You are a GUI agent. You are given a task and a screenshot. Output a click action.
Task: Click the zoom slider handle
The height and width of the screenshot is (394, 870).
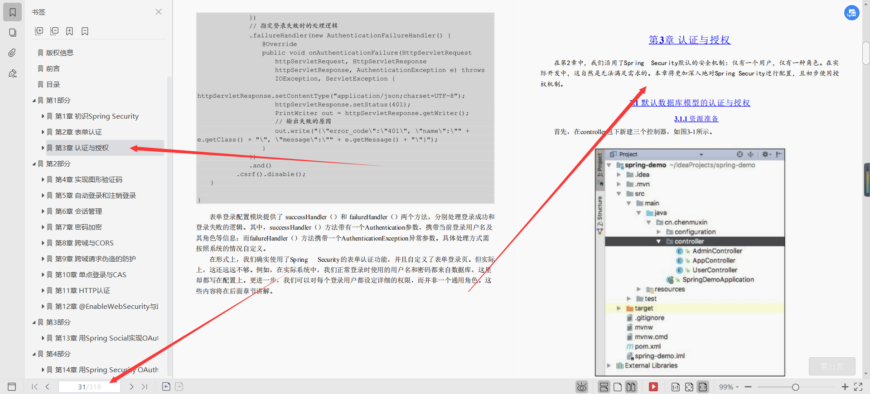[796, 387]
